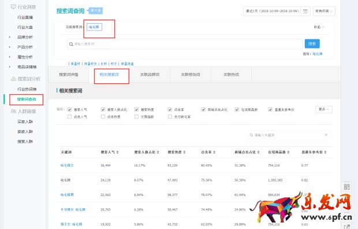Open the 所有终端 device dropdown
The width and height of the screenshot is (358, 229).
tap(324, 11)
